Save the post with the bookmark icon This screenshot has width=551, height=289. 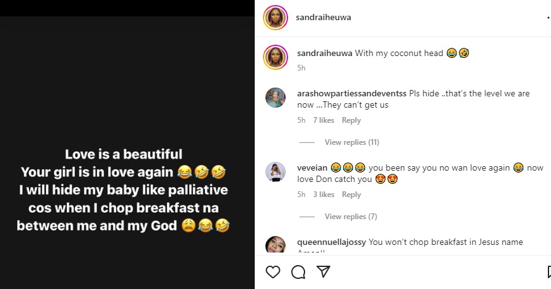coord(548,272)
